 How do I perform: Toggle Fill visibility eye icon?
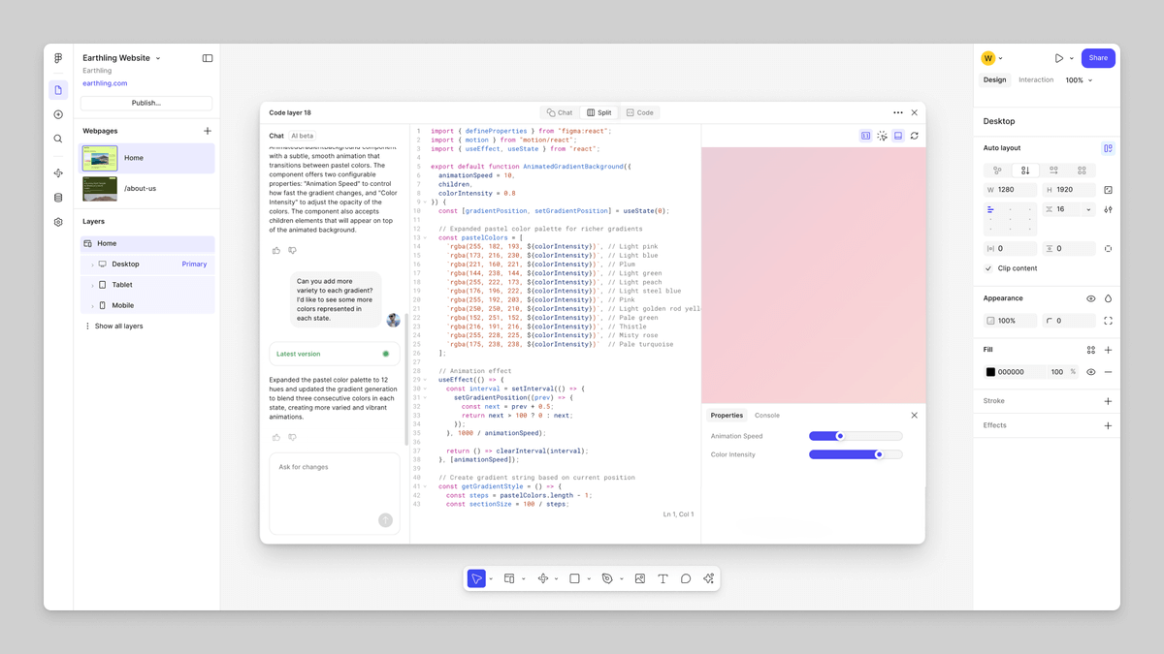pyautogui.click(x=1091, y=372)
